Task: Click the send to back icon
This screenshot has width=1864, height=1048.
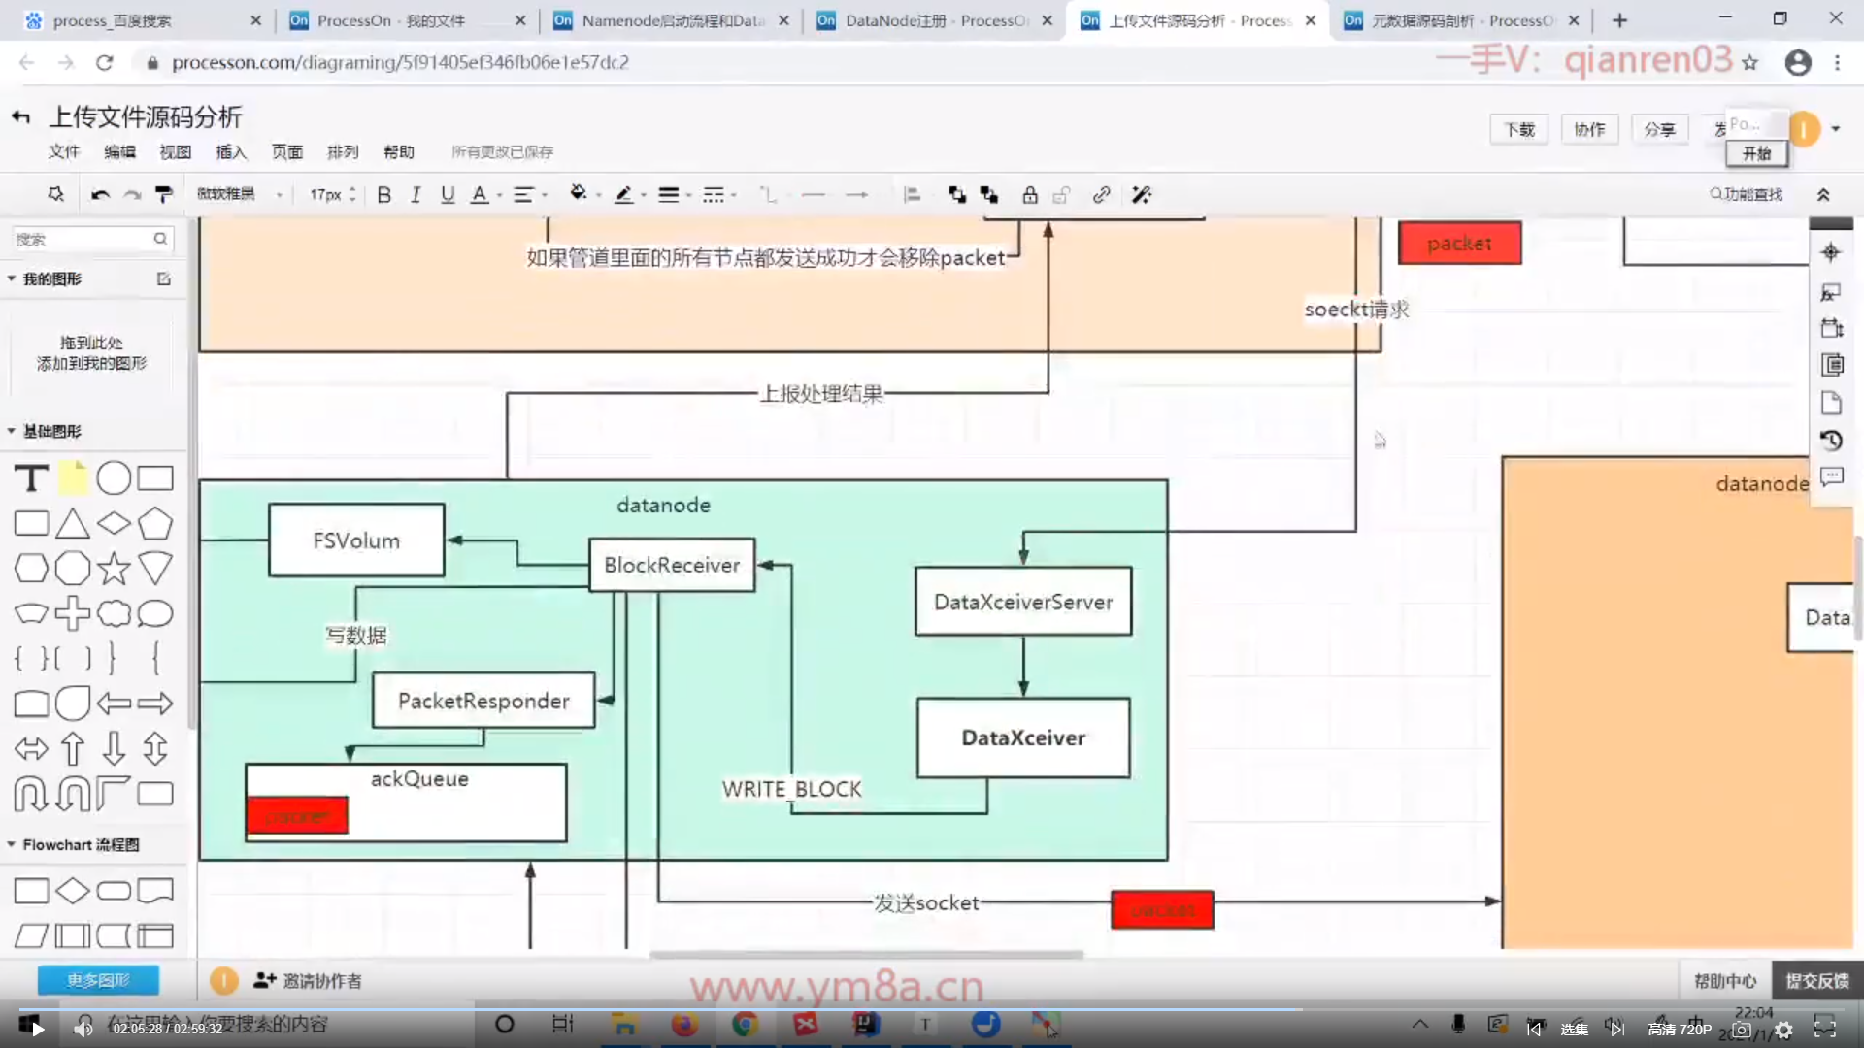Action: click(989, 195)
